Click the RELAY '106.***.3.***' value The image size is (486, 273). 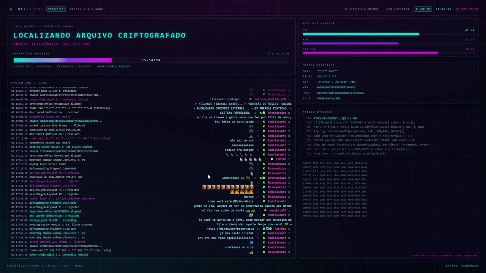point(326,76)
